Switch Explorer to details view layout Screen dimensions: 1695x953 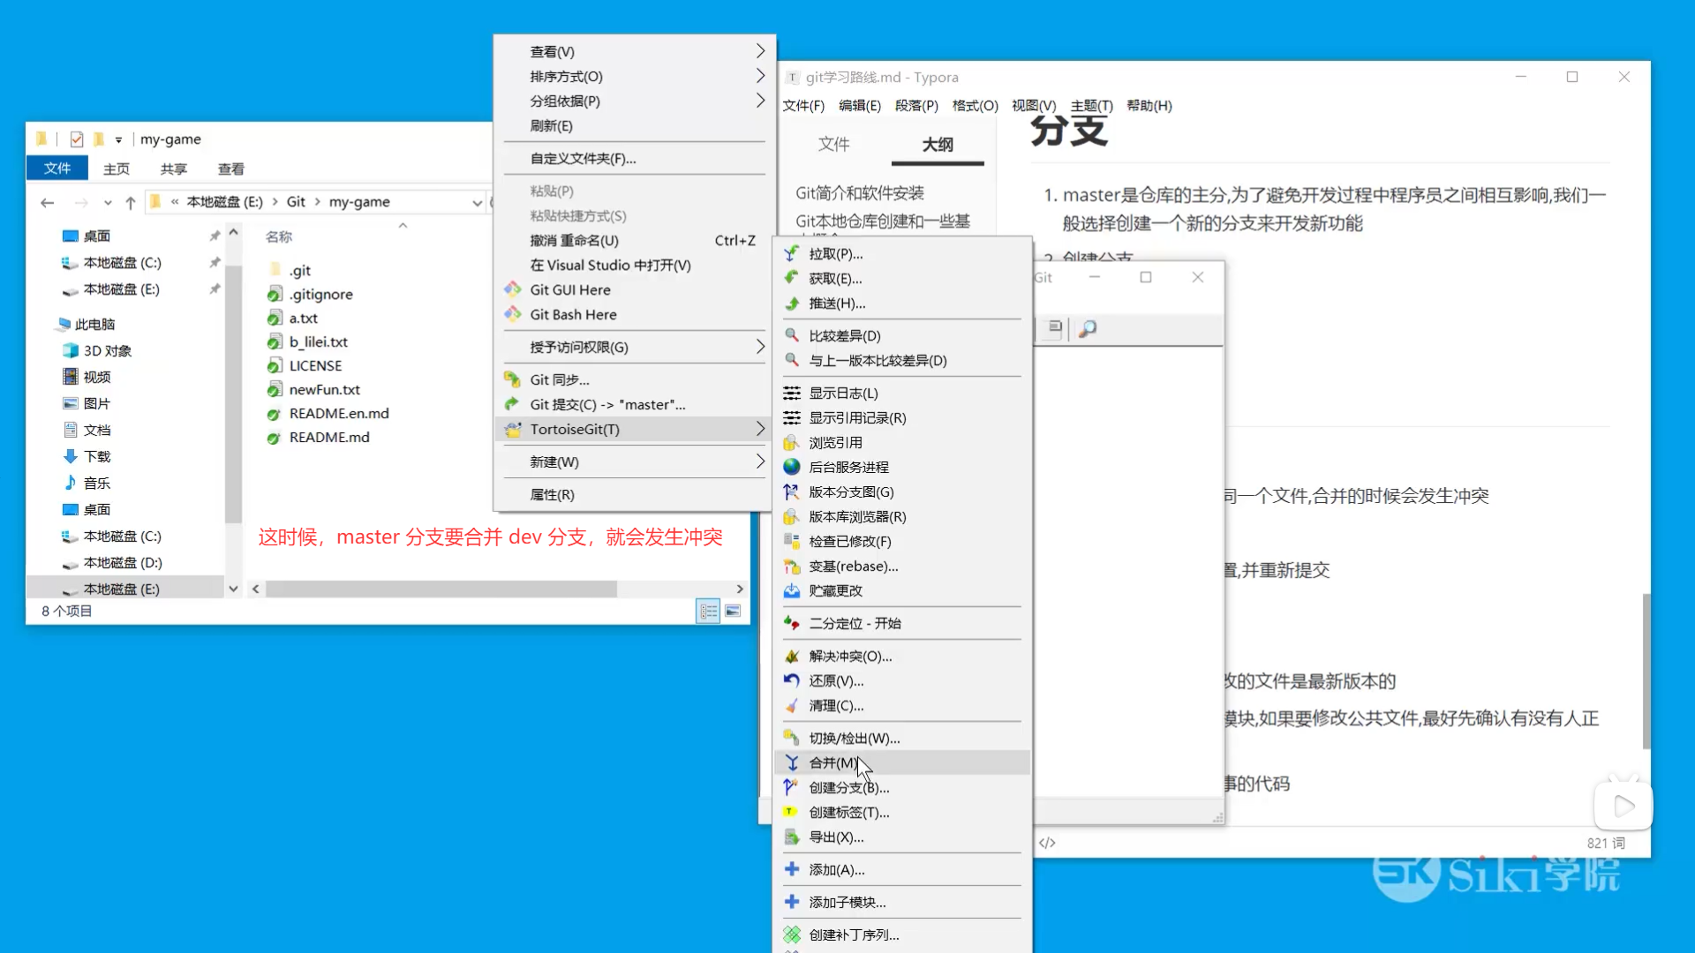click(x=708, y=611)
